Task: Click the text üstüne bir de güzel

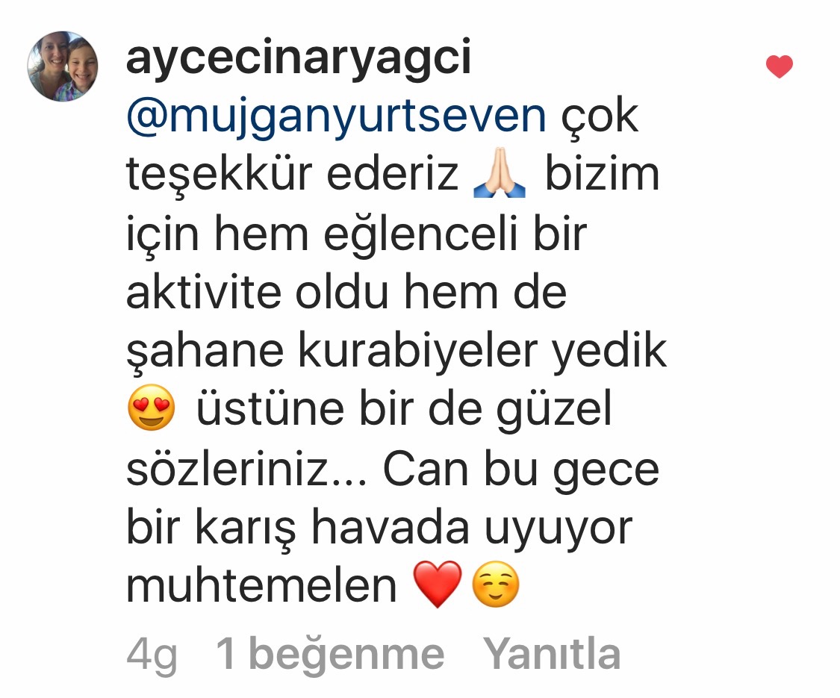Action: pos(404,409)
